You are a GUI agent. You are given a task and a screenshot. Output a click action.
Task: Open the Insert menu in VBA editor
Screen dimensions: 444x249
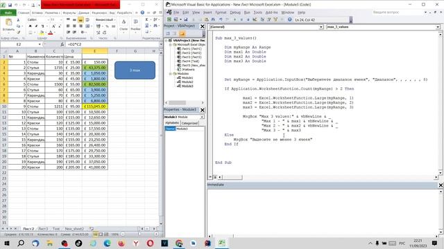[x=207, y=12]
